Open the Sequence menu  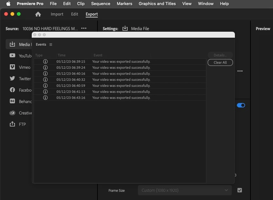pos(101,4)
